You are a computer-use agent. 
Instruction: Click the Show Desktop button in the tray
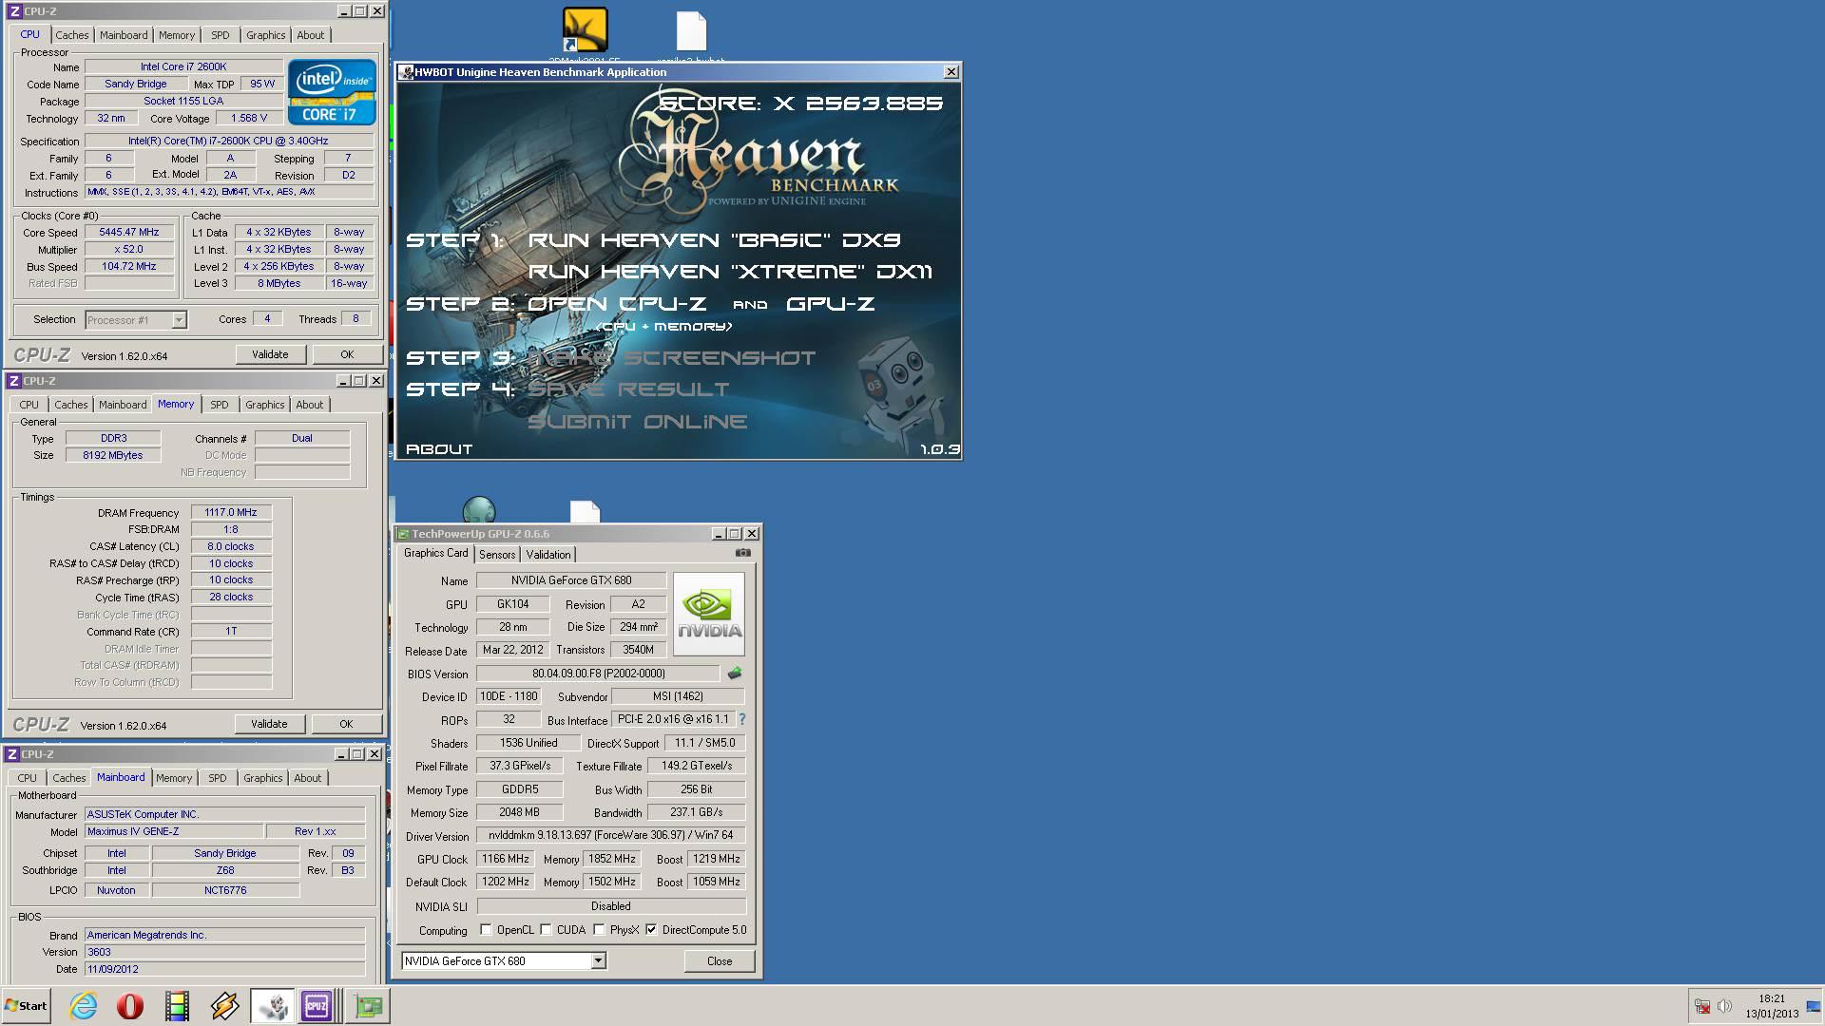point(1813,1006)
